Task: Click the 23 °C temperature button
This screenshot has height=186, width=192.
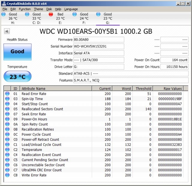Action: pyautogui.click(x=17, y=76)
